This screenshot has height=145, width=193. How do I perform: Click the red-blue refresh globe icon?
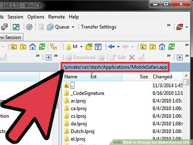coord(180,27)
